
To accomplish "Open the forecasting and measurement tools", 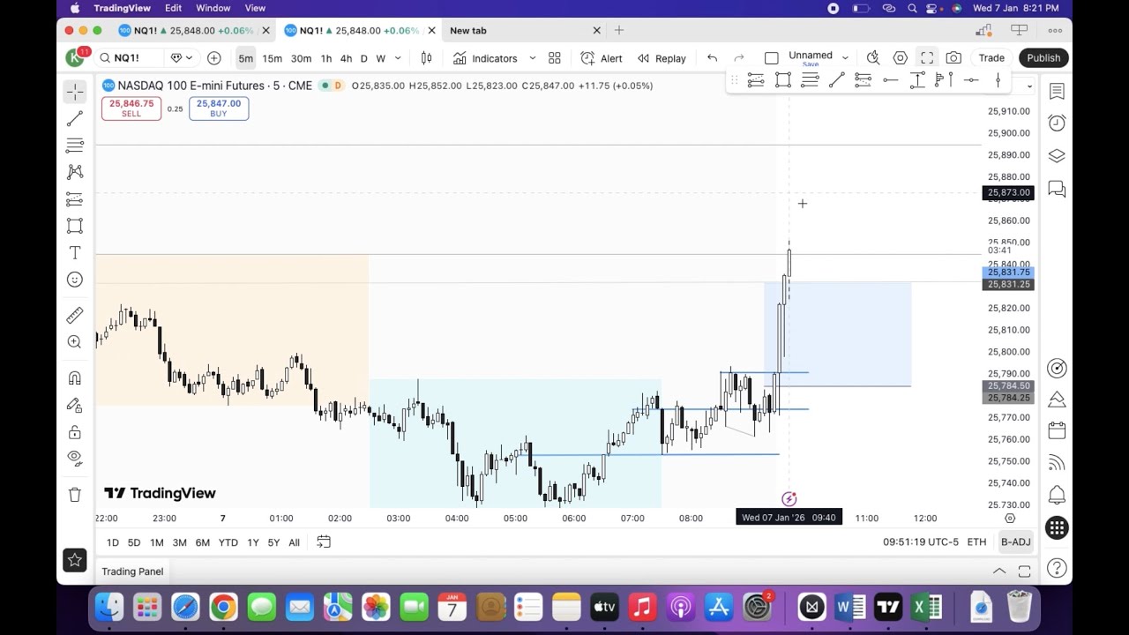I will (x=75, y=199).
